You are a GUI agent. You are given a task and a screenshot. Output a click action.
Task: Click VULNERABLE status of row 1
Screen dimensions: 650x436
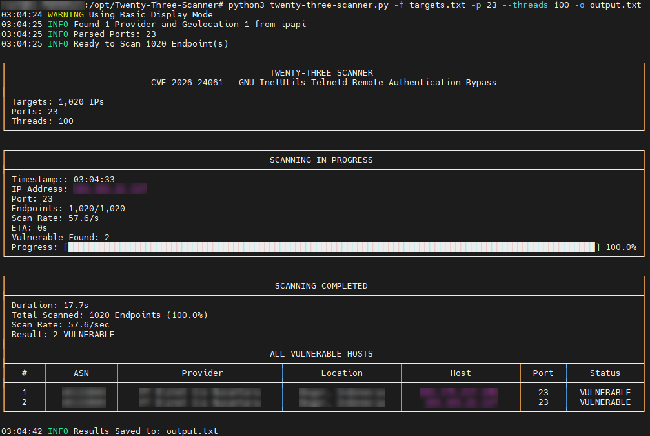(x=605, y=393)
